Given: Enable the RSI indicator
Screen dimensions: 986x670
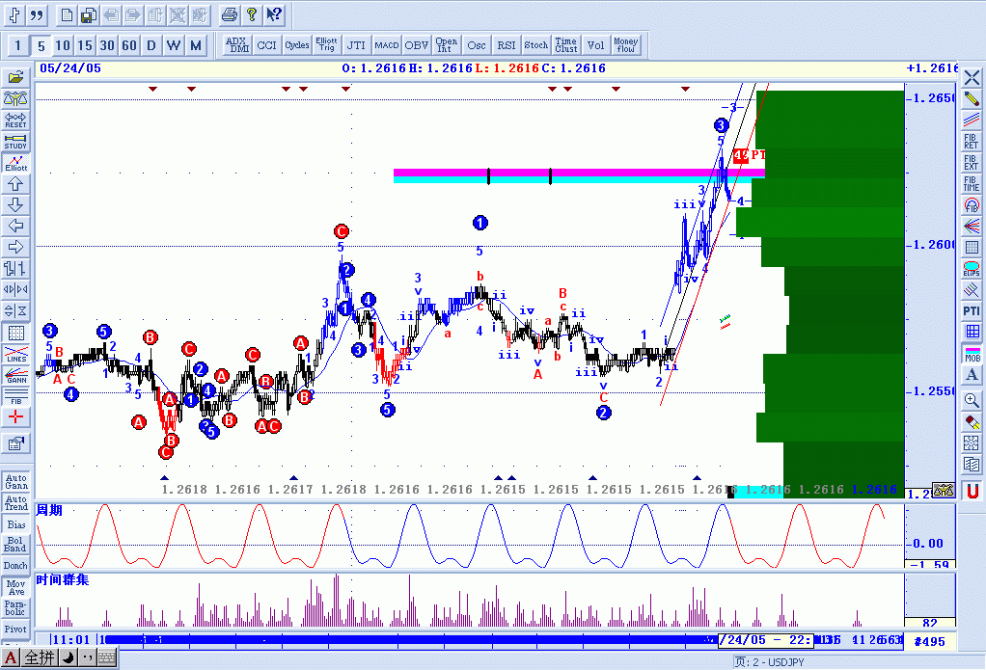Looking at the screenshot, I should (506, 44).
